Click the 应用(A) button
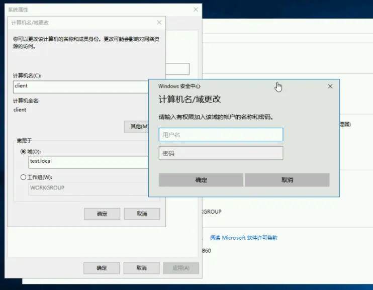This screenshot has height=290, width=373. [181, 268]
